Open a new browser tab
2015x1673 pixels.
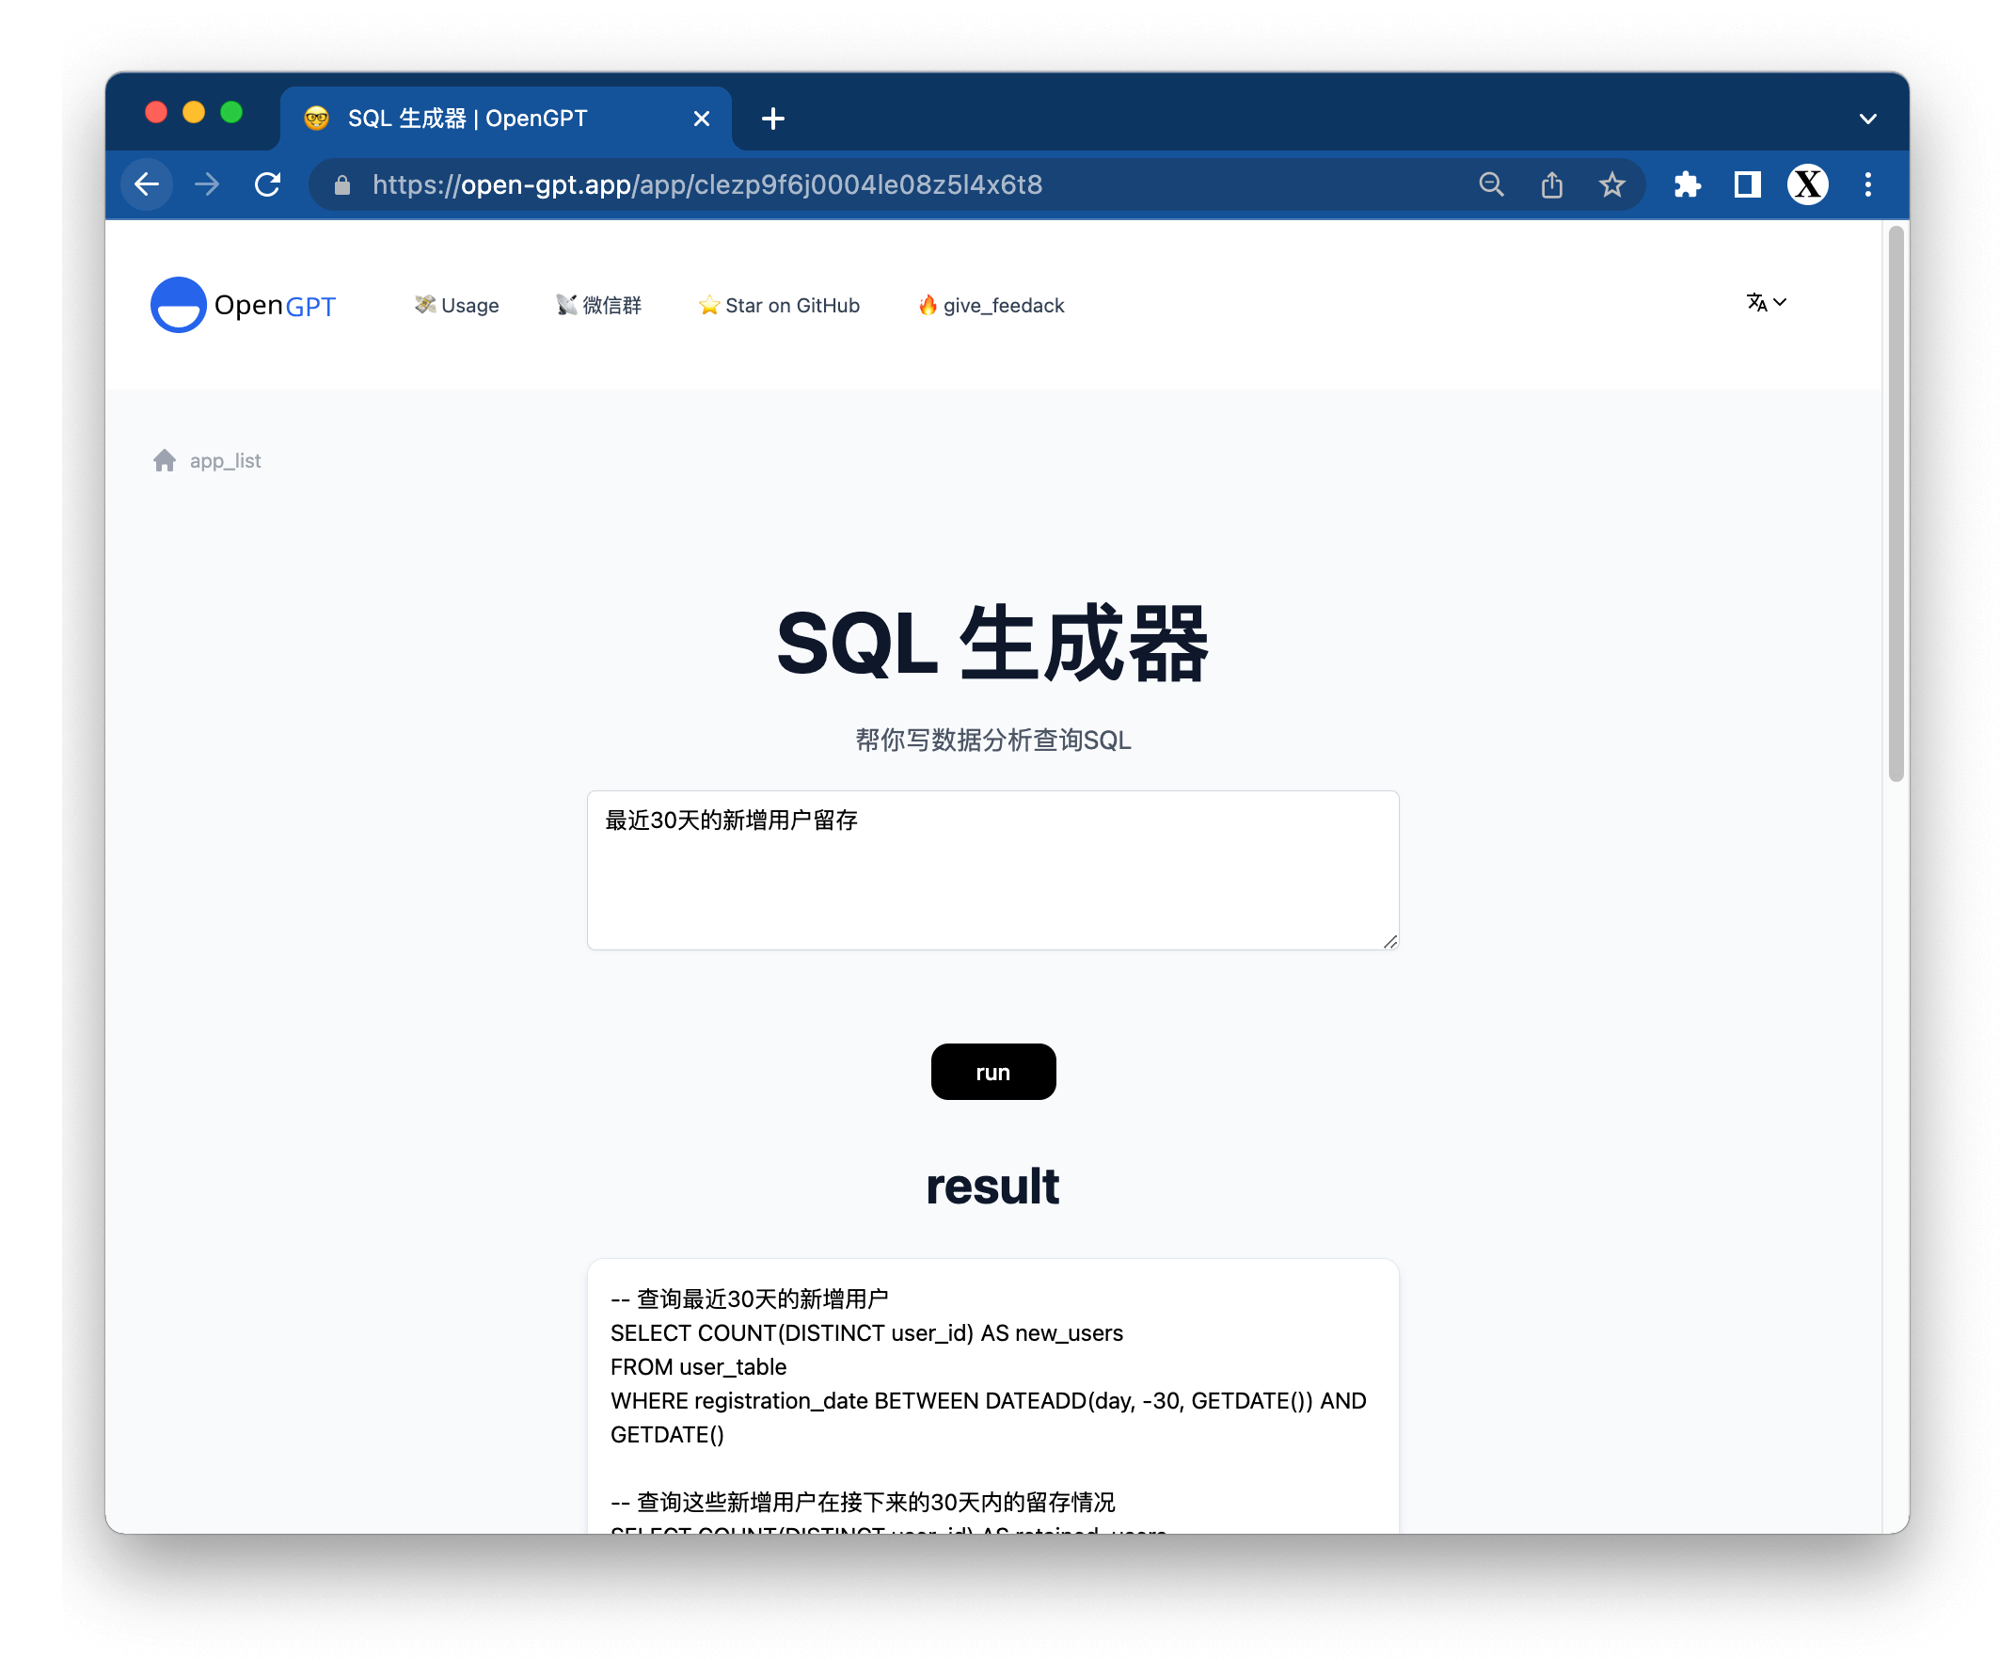pos(772,119)
